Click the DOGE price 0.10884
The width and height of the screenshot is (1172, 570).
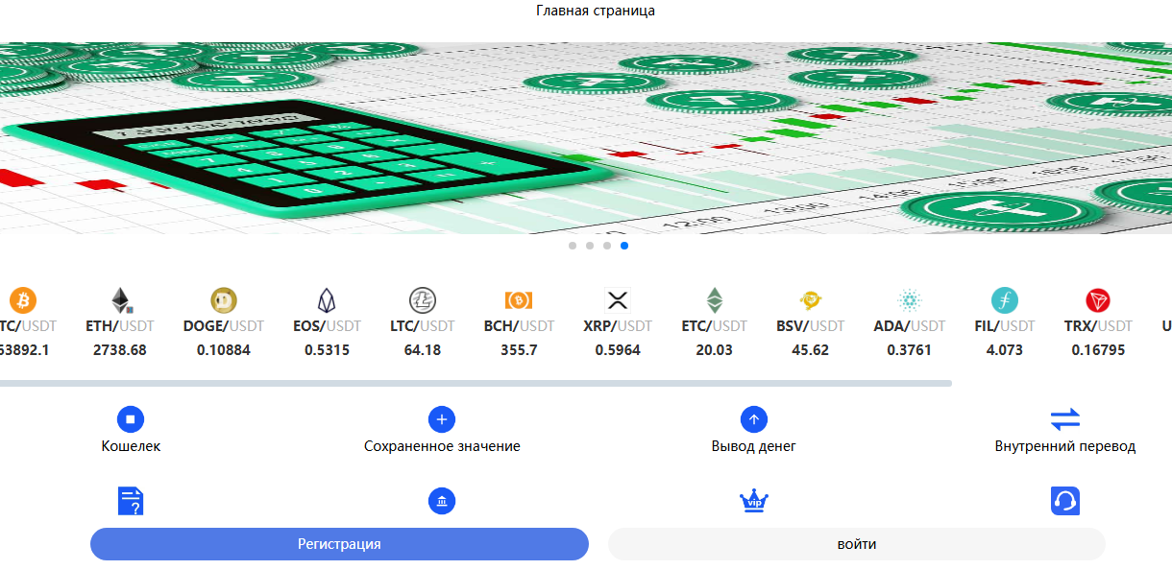pos(224,350)
